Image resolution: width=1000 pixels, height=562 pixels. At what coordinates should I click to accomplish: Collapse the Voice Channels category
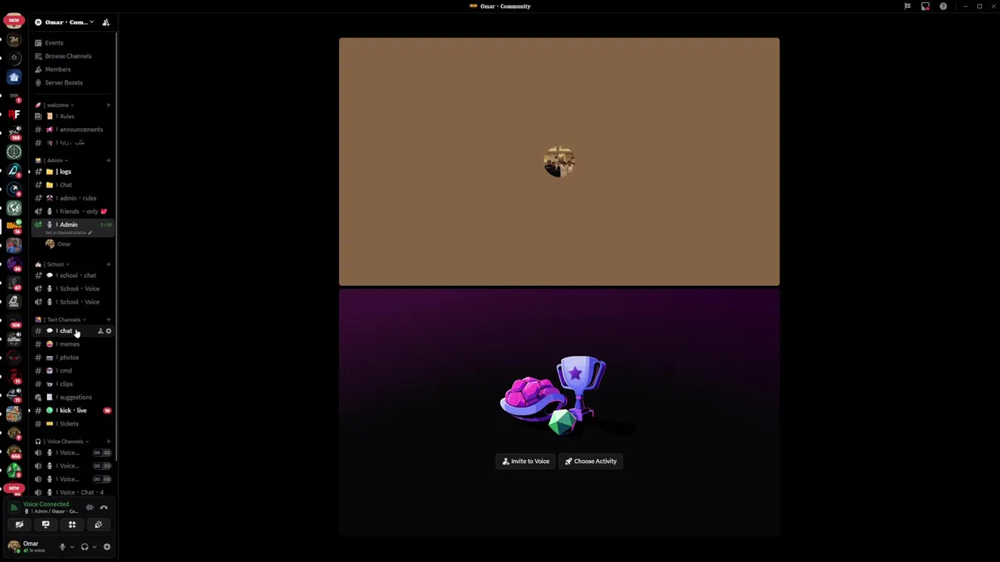pos(64,442)
